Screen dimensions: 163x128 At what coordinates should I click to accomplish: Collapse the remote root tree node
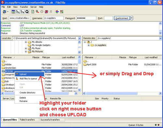pos(85,42)
